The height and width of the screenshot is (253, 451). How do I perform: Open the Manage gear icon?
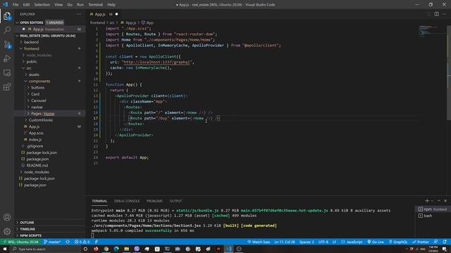click(x=7, y=231)
